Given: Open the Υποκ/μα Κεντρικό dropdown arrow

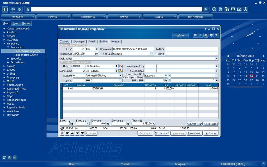Looking at the screenshot, I should 152,54.
